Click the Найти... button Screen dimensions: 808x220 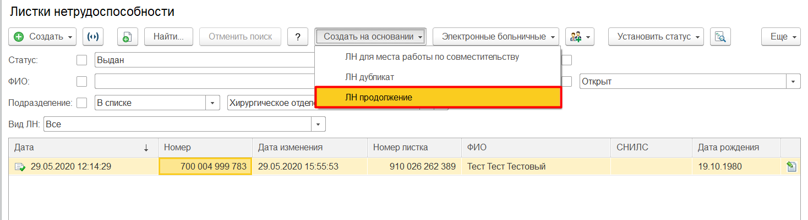pyautogui.click(x=168, y=37)
